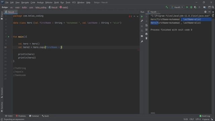Screen dimensions: 215x121
Task: Open the Navigate menu
Action: pyautogui.click(x=25, y=2)
